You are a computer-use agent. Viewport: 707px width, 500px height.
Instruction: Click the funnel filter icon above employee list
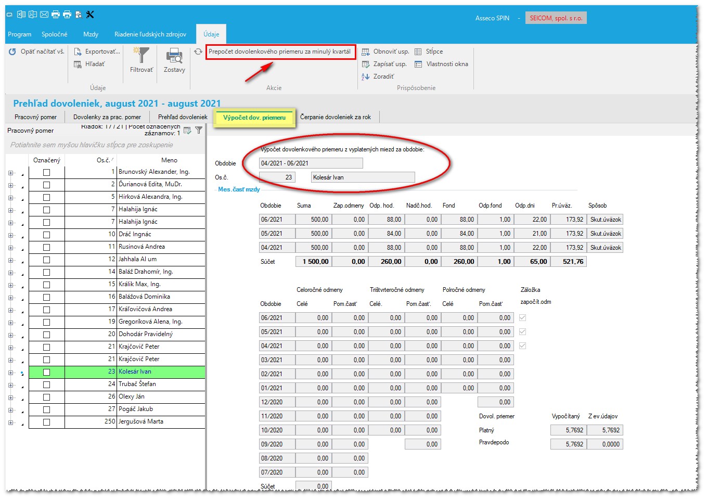(x=199, y=130)
